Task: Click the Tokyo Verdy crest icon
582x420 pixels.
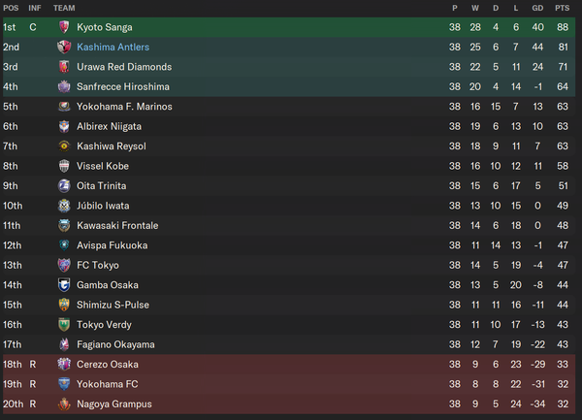Action: point(64,325)
